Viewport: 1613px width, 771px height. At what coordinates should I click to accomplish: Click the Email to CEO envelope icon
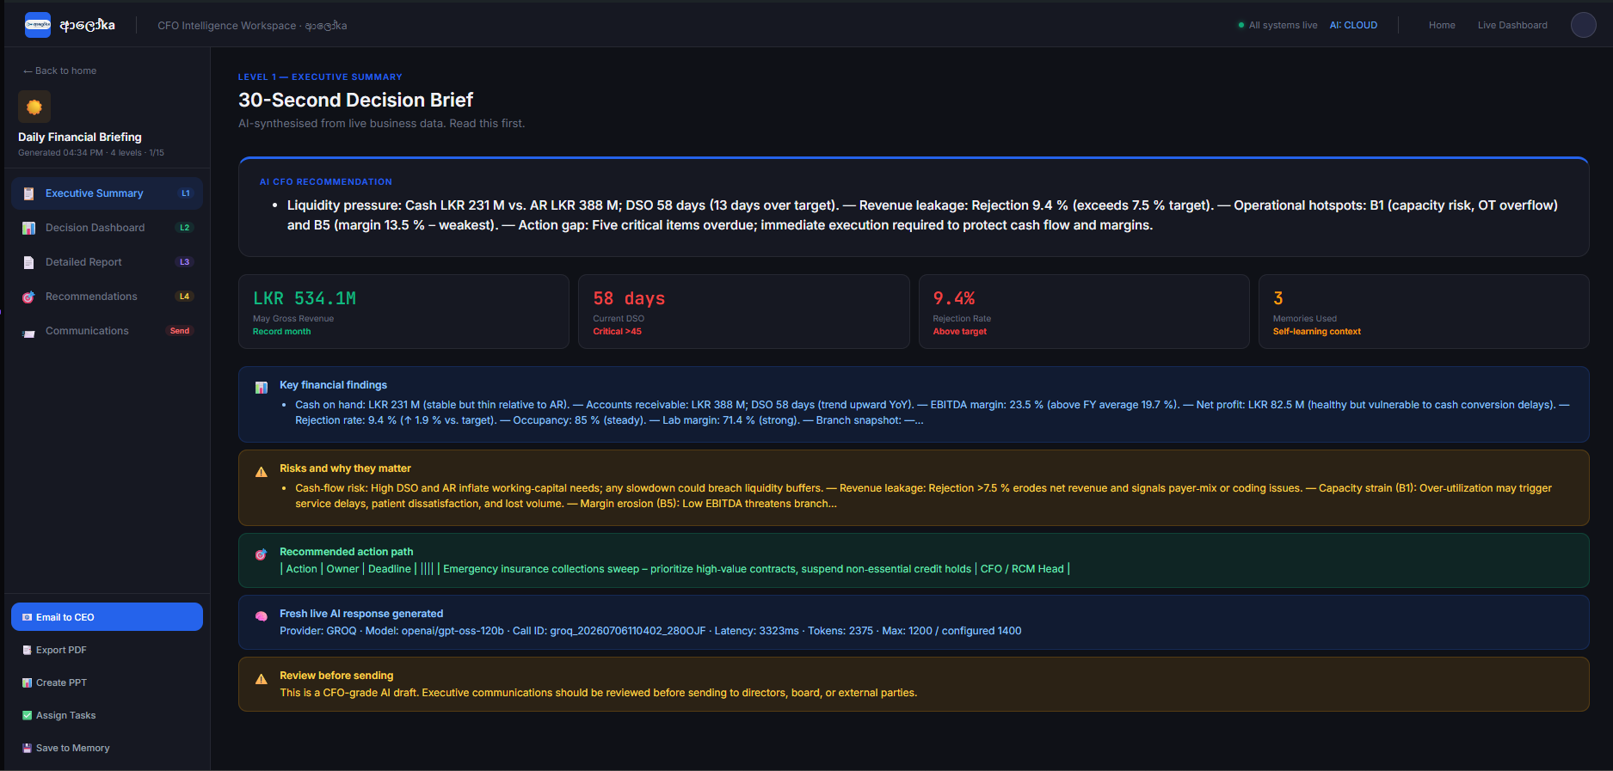pos(28,617)
